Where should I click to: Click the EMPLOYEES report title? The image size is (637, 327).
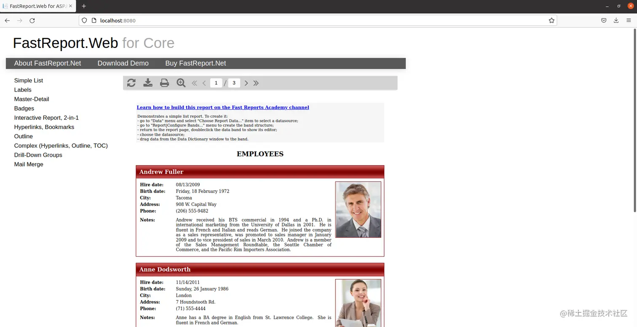[x=260, y=154]
